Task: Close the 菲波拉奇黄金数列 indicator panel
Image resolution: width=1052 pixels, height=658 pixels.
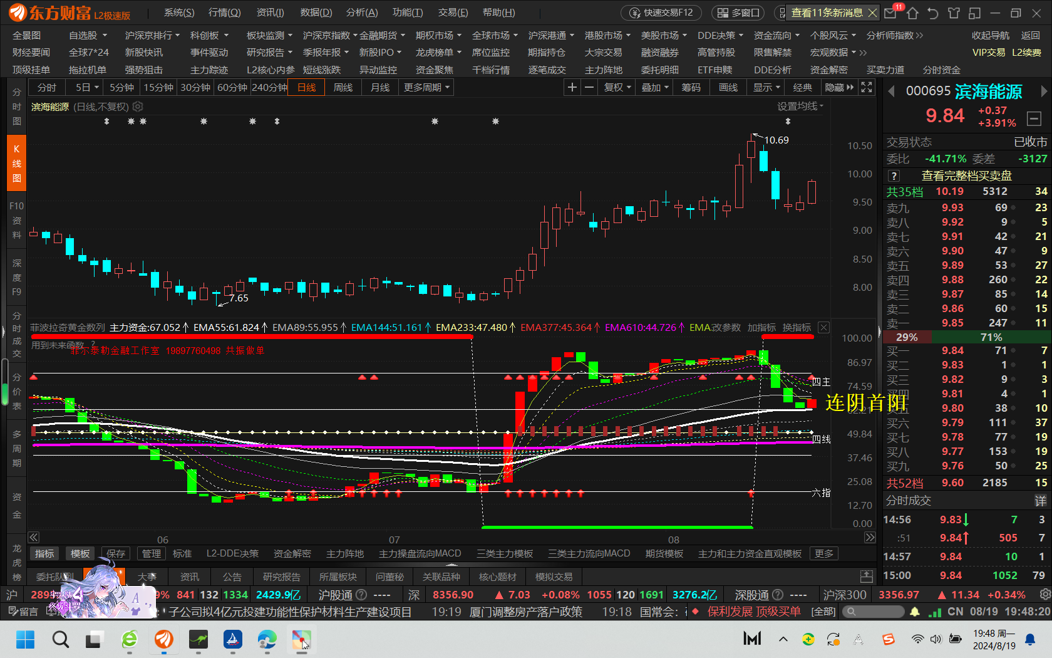Action: coord(824,328)
